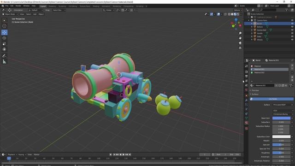Screen dimensions: 295x166
Task: Select the Annotate tool
Action: tap(4, 56)
